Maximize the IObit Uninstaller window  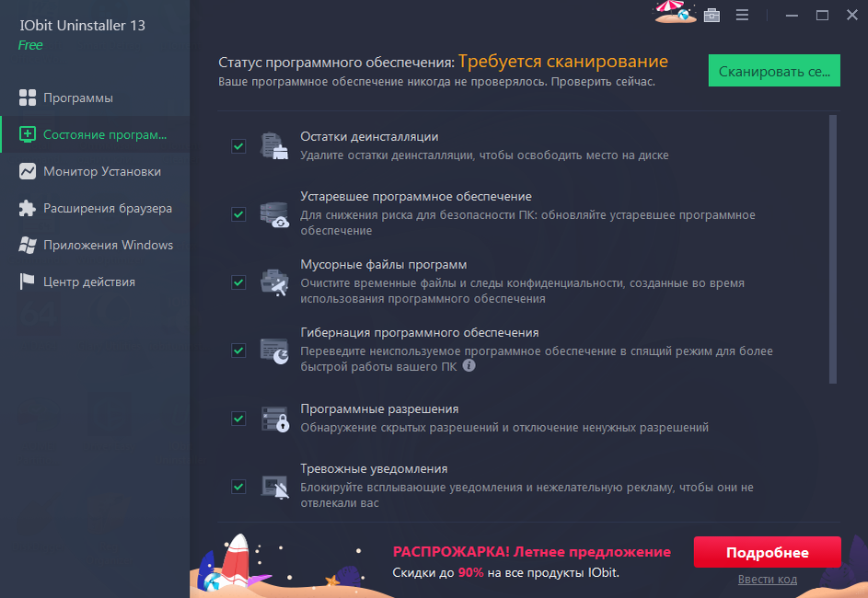823,16
